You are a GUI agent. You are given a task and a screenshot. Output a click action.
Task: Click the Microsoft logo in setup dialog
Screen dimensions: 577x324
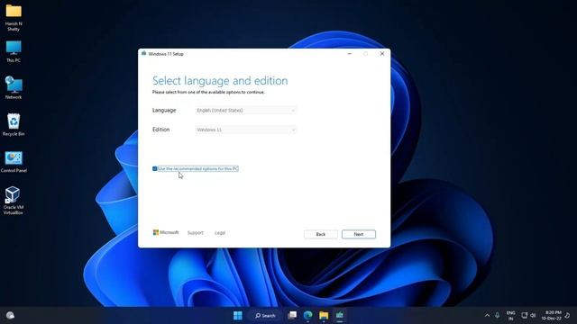[x=166, y=232]
